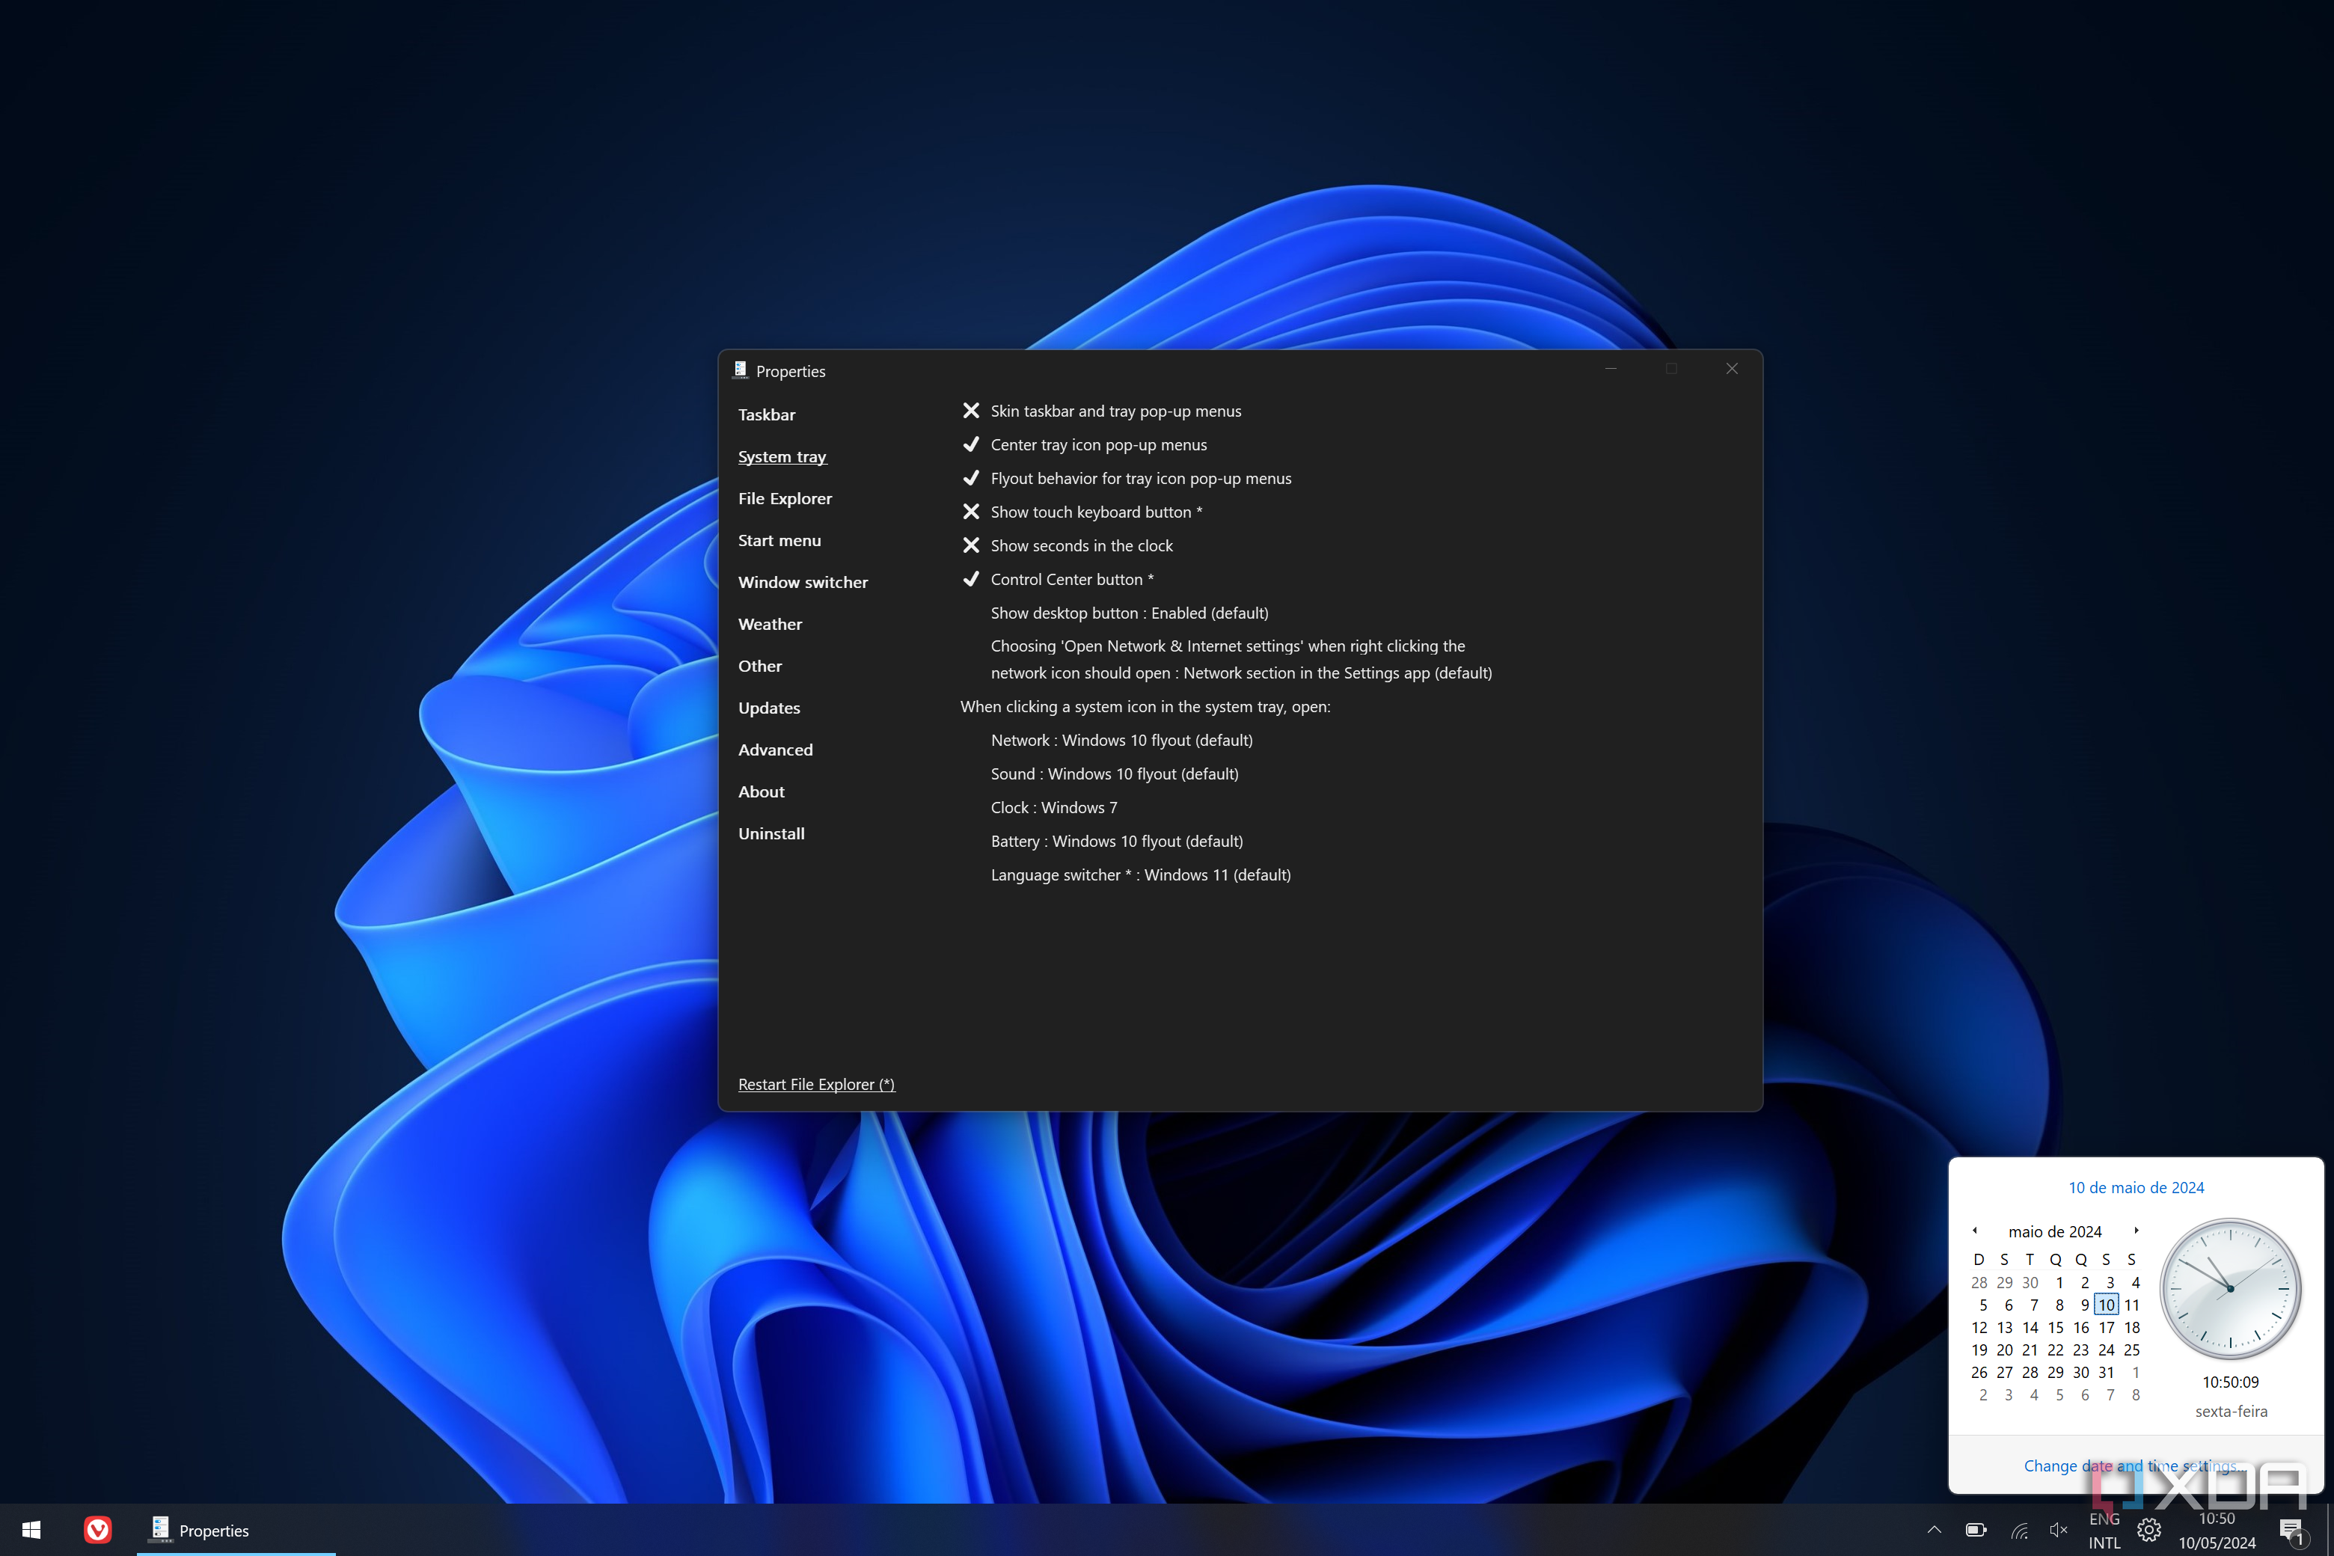Click the battery tray icon

point(1976,1531)
